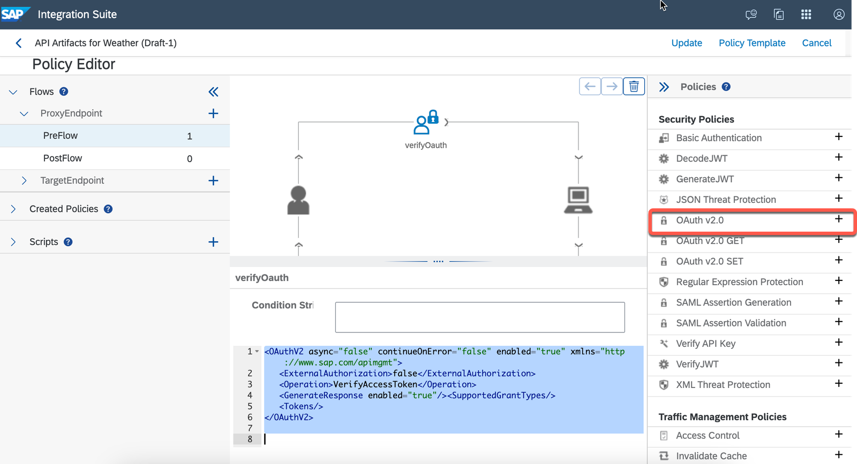Open Policy Template
The image size is (857, 464).
[751, 43]
